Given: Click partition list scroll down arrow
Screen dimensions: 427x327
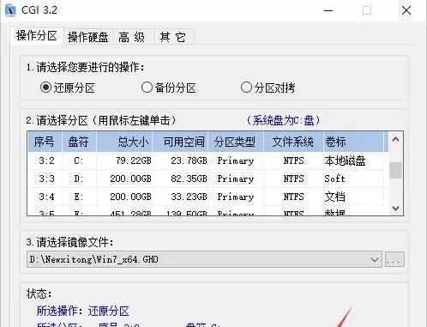Looking at the screenshot, I should tap(395, 209).
